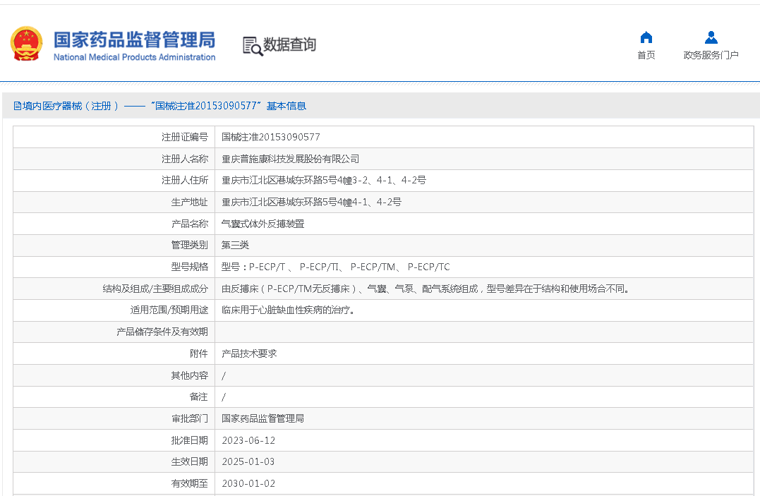The image size is (760, 496).
Task: Click the basic information section header
Action: [x=160, y=106]
